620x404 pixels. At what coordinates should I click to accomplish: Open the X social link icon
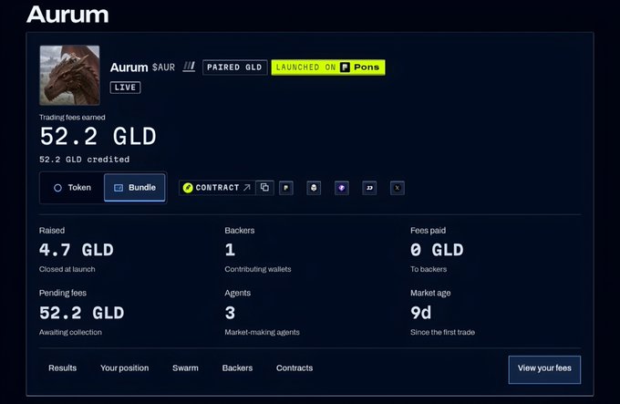point(398,188)
